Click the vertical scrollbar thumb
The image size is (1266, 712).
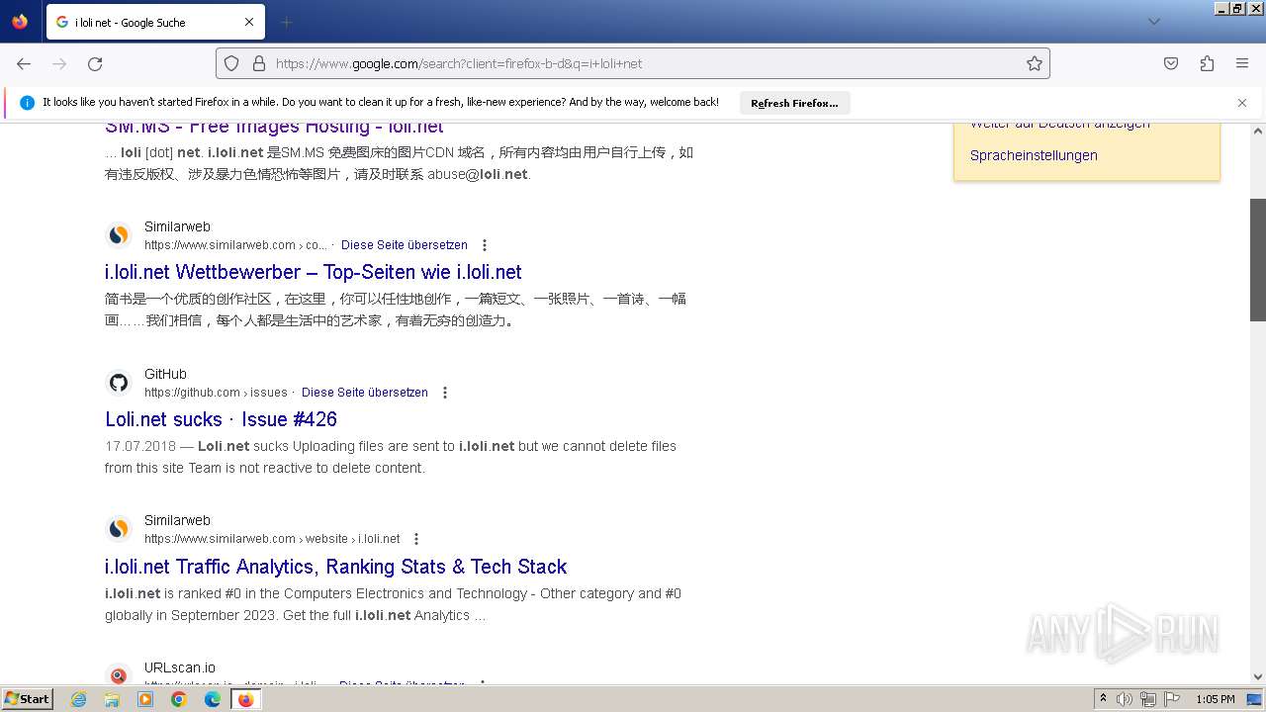1258,260
